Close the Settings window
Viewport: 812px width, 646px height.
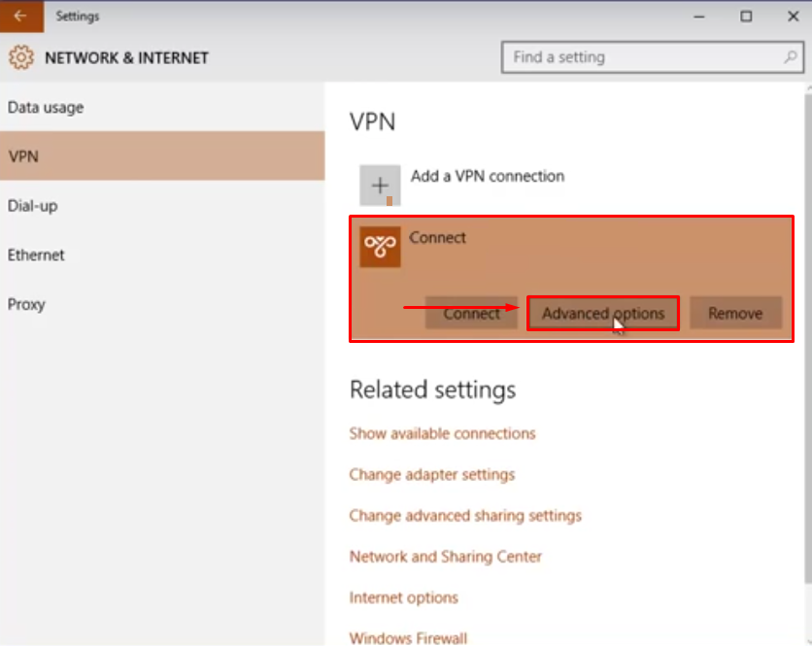793,17
